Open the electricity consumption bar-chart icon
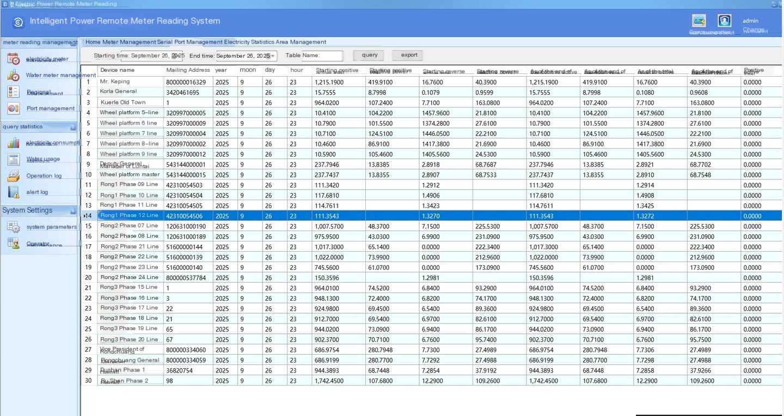The height and width of the screenshot is (416, 784). [14, 143]
